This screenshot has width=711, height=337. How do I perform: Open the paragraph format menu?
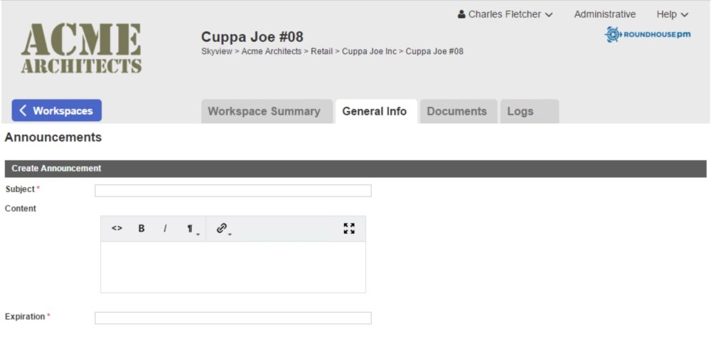click(x=191, y=229)
